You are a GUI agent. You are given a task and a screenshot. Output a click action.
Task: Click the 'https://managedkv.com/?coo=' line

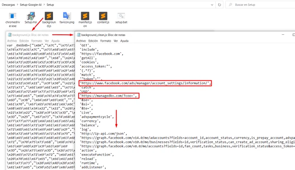point(109,96)
